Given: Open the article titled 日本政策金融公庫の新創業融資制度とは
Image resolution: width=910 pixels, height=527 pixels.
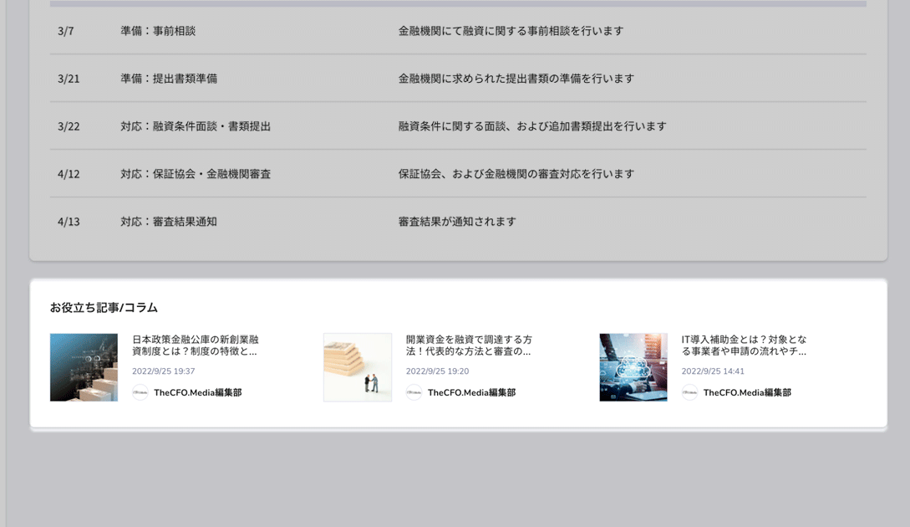Looking at the screenshot, I should tap(196, 345).
